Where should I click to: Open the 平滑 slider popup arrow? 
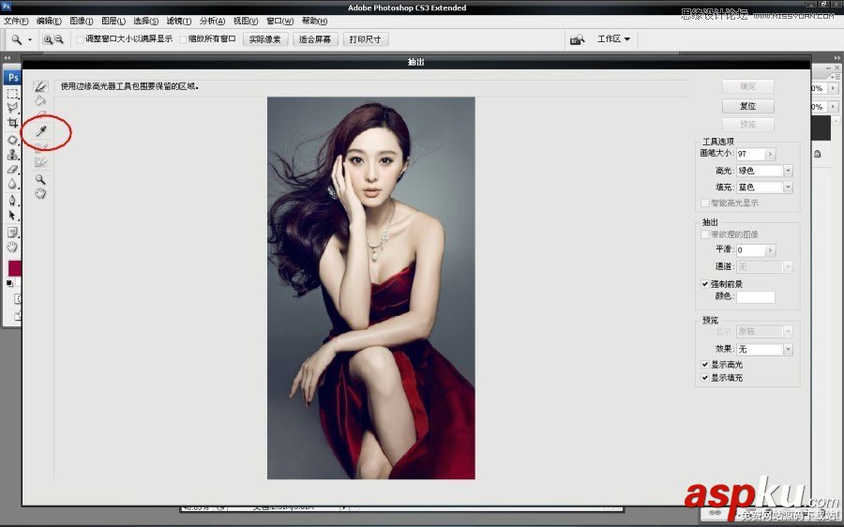[x=770, y=250]
